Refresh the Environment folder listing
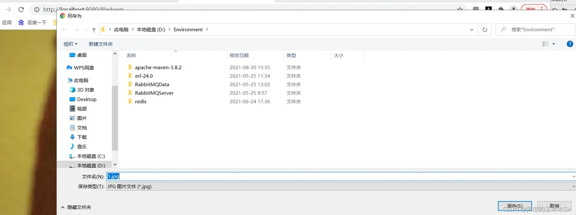This screenshot has width=576, height=215. 485,30
